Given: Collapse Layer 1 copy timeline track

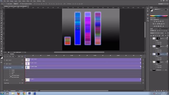Looking at the screenshot, I should pyautogui.click(x=4, y=68).
